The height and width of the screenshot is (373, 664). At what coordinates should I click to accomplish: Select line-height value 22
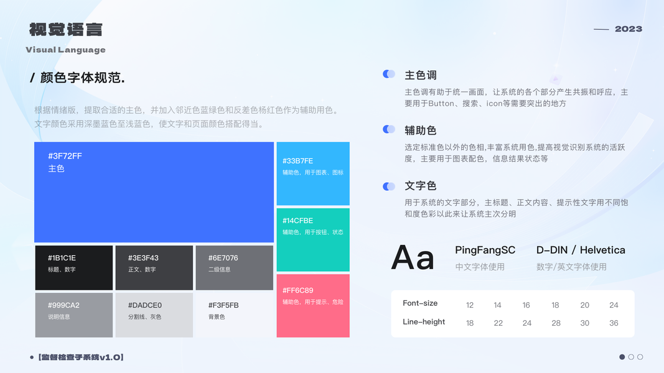(498, 323)
